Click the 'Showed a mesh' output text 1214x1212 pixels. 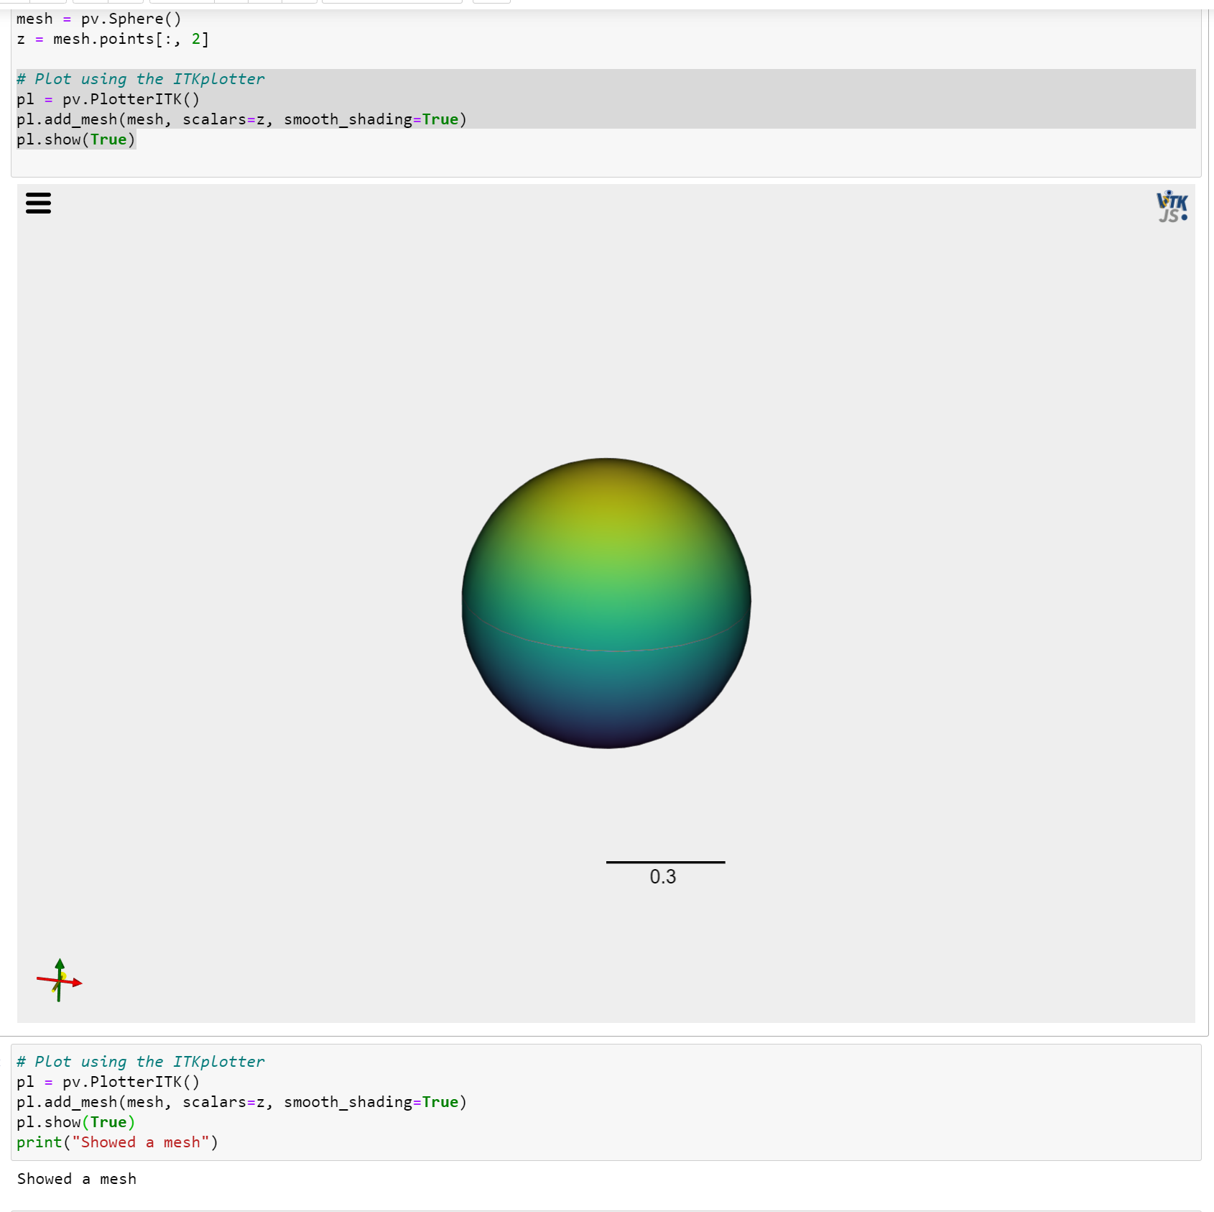(77, 1179)
